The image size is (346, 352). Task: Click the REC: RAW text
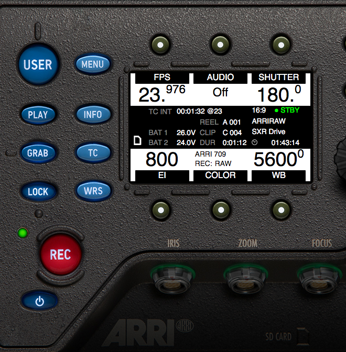tap(213, 163)
